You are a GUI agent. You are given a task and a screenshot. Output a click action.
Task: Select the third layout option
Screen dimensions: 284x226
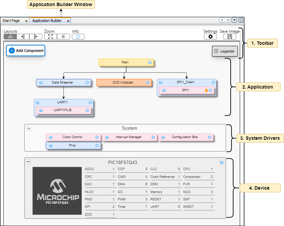(x=35, y=37)
